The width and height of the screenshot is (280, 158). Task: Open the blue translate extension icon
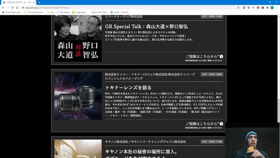click(x=248, y=8)
